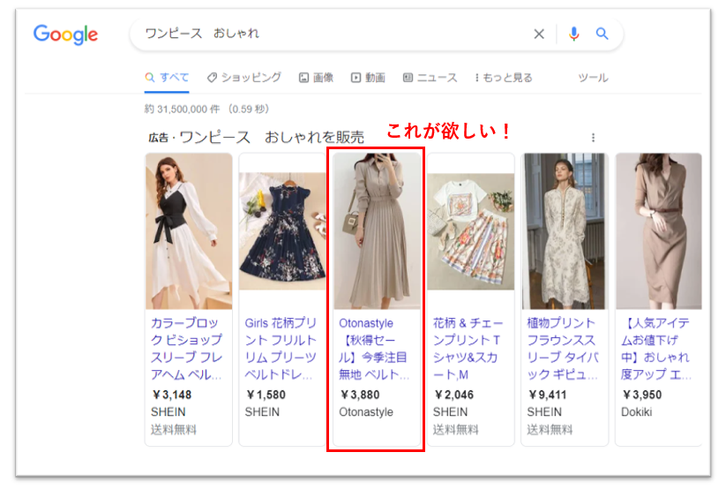Submit search with the magnifier icon
The image size is (726, 490).
pyautogui.click(x=602, y=34)
